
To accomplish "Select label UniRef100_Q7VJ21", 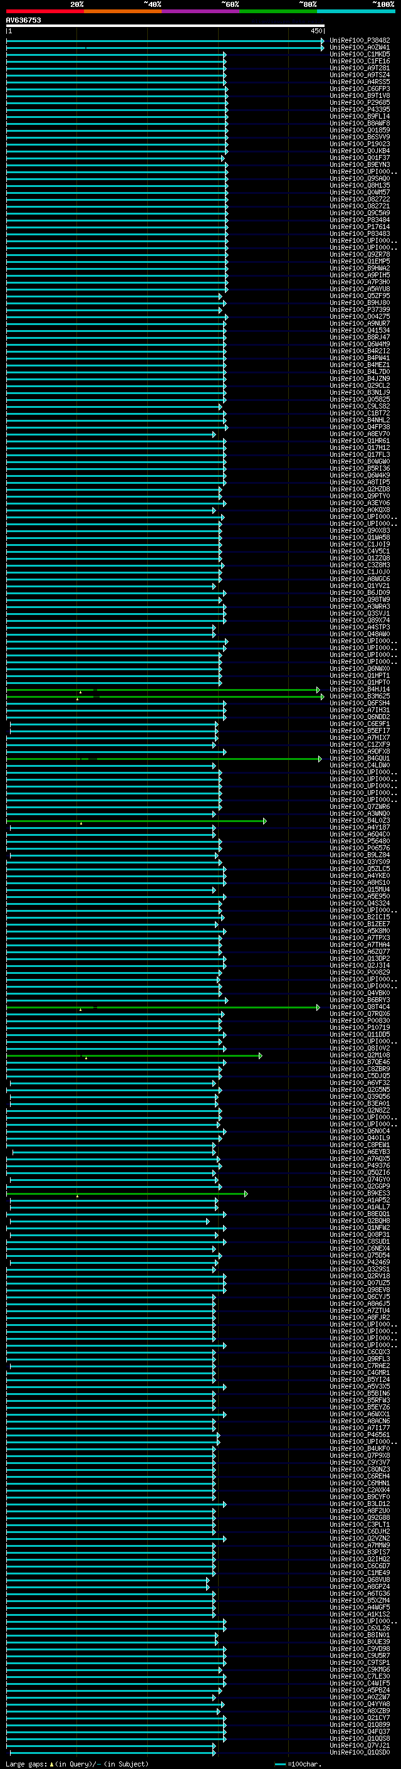I will point(360,1746).
